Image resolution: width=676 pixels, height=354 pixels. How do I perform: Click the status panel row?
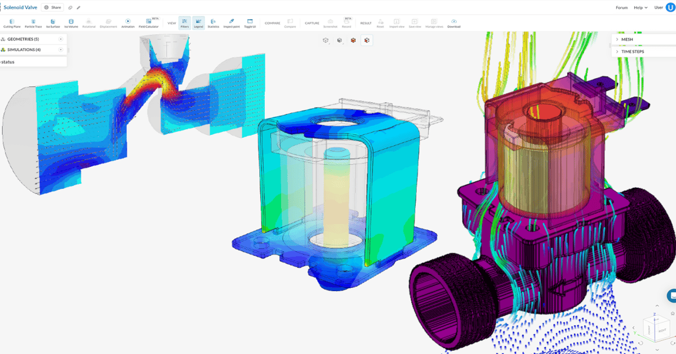tap(33, 62)
